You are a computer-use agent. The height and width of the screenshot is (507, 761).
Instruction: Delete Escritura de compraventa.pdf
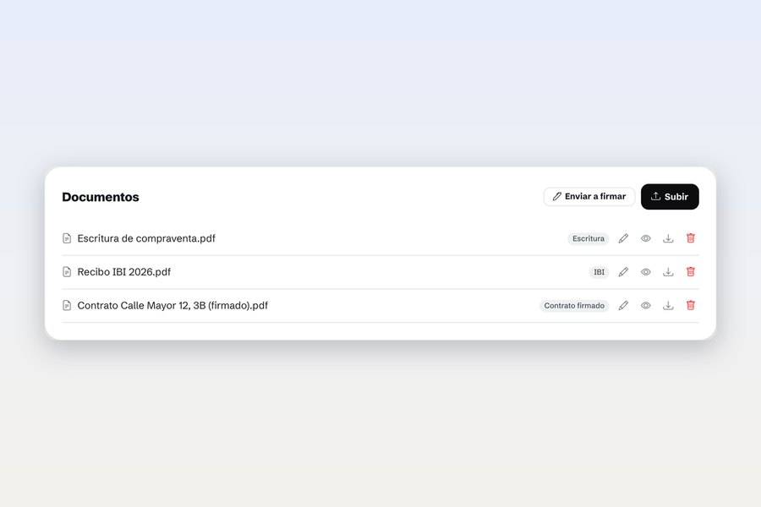(x=691, y=238)
